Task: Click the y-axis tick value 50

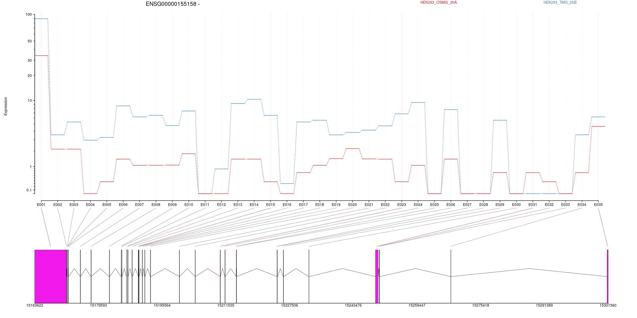Action: [x=29, y=41]
